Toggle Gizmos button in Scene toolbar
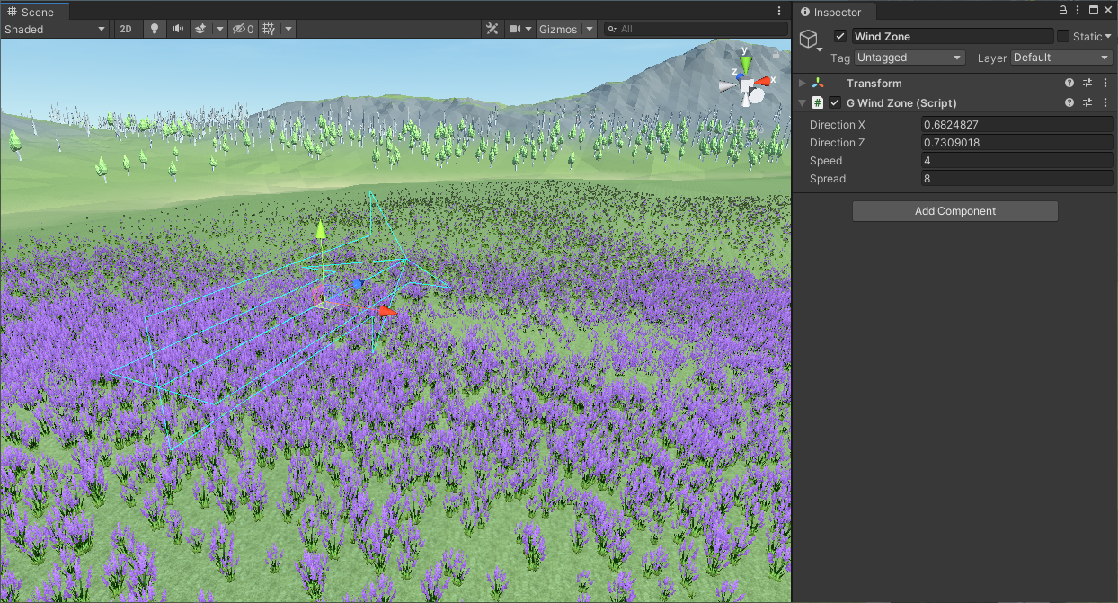 [558, 29]
